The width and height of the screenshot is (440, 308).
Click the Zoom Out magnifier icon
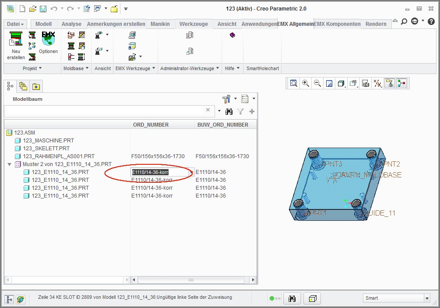pyautogui.click(x=317, y=83)
